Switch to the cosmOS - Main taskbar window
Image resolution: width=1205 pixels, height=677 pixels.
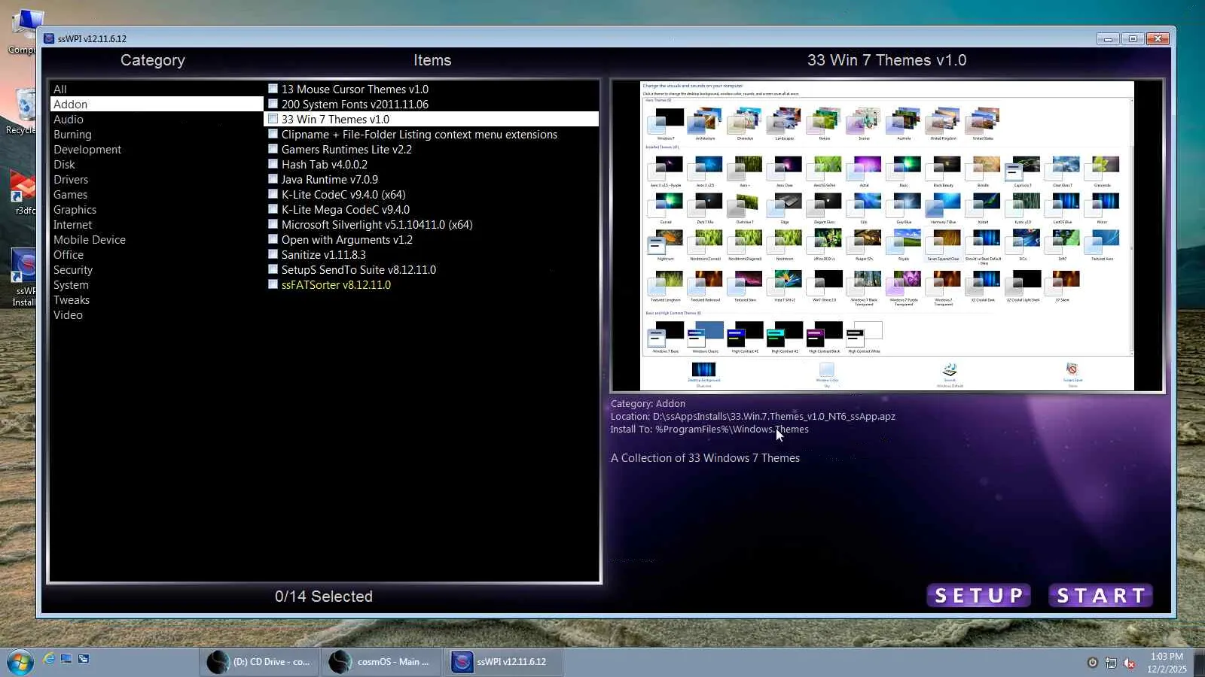pyautogui.click(x=383, y=662)
